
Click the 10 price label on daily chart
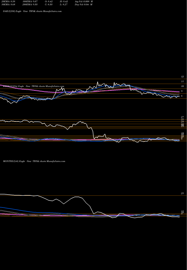tap(183, 86)
